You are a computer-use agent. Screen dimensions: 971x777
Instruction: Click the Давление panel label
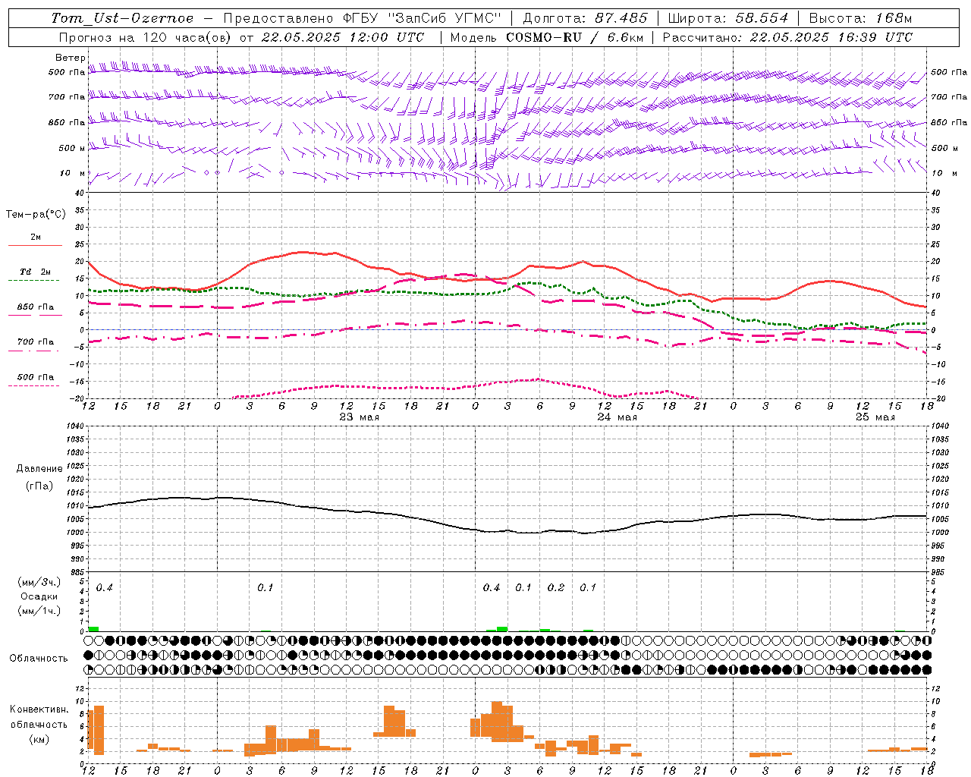[x=39, y=469]
